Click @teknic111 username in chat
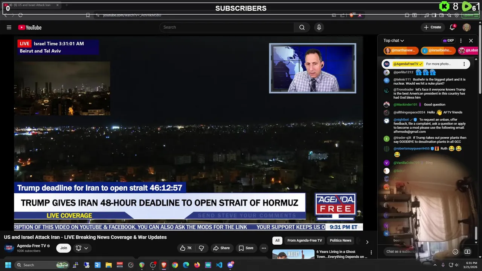 (x=402, y=79)
